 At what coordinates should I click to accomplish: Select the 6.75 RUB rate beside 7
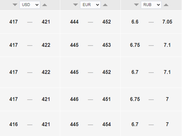click(x=135, y=99)
